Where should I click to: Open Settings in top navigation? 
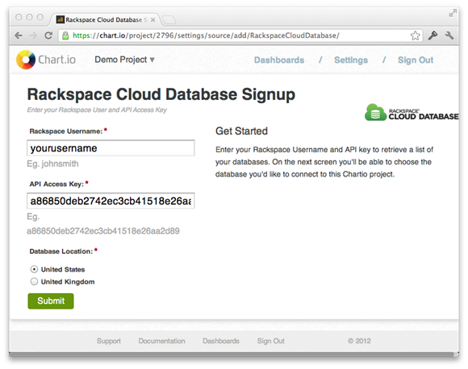coord(351,60)
